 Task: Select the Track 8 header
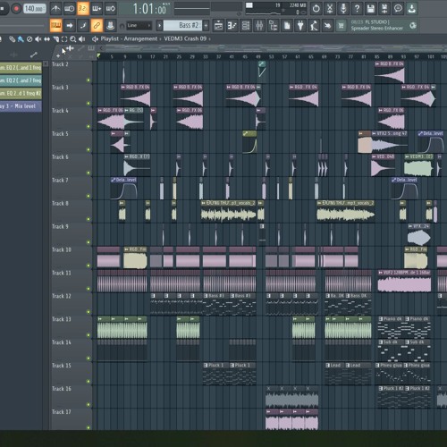tap(72, 211)
